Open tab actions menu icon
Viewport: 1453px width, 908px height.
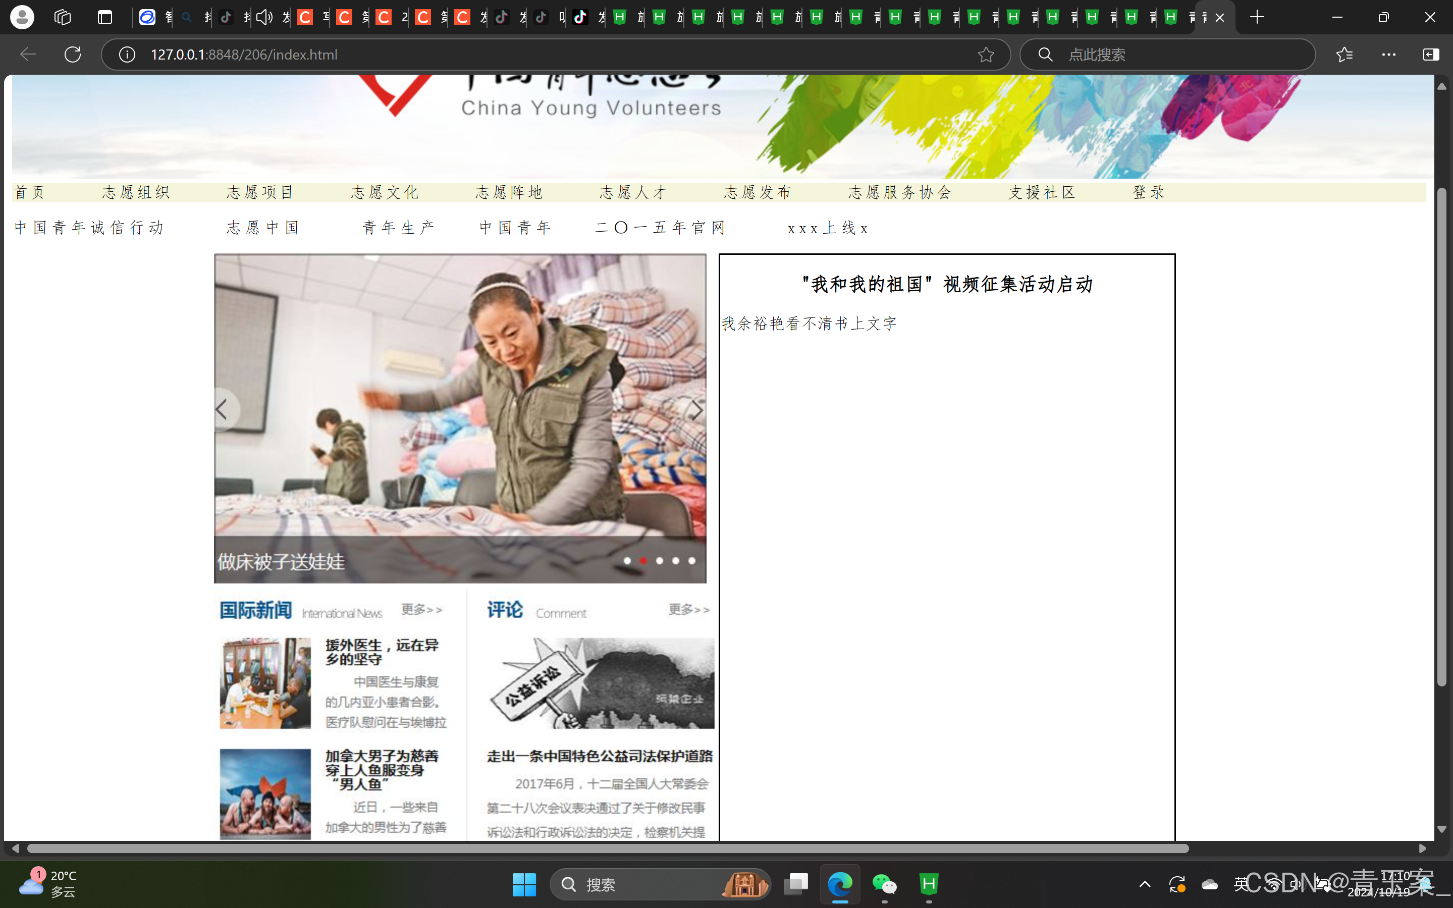(x=105, y=18)
